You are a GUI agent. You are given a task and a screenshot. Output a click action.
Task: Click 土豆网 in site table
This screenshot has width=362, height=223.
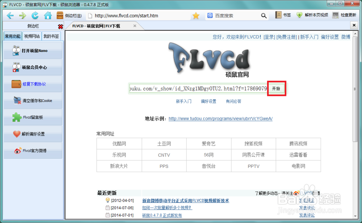(164, 144)
